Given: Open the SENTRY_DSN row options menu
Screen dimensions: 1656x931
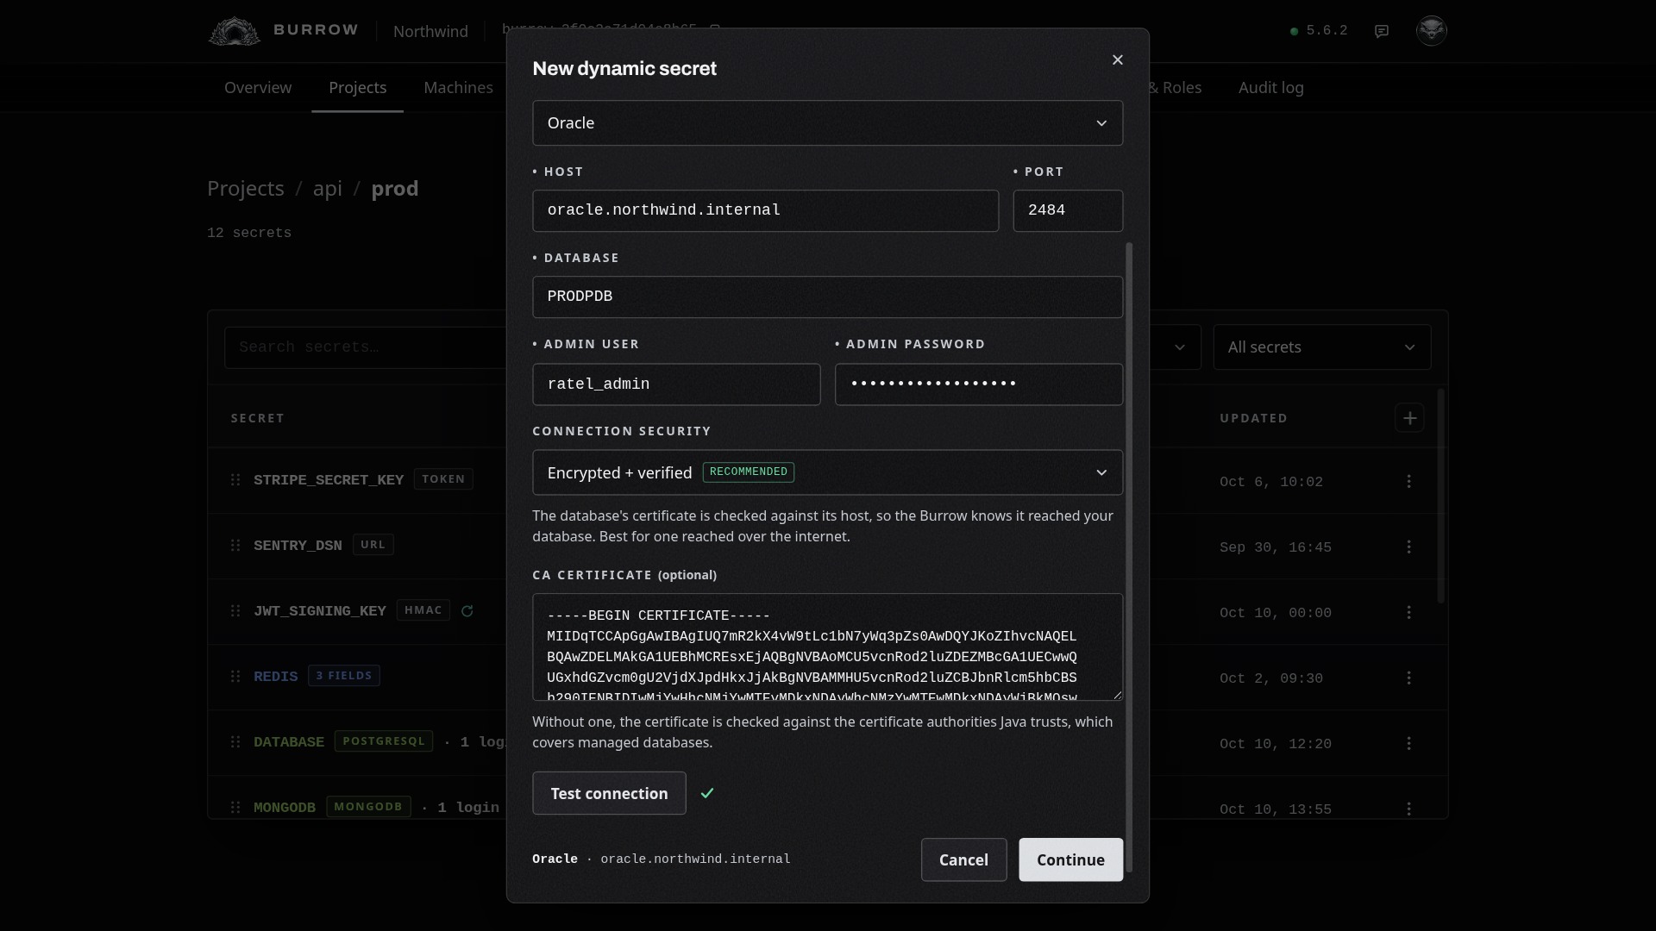Looking at the screenshot, I should tap(1409, 547).
